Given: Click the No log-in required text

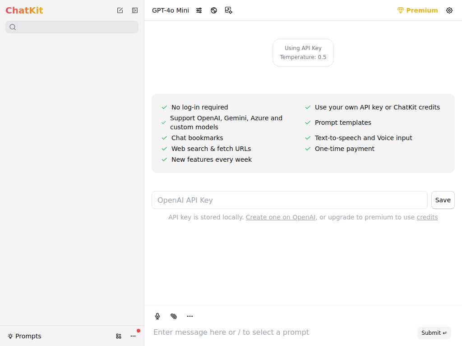Looking at the screenshot, I should coord(199,107).
